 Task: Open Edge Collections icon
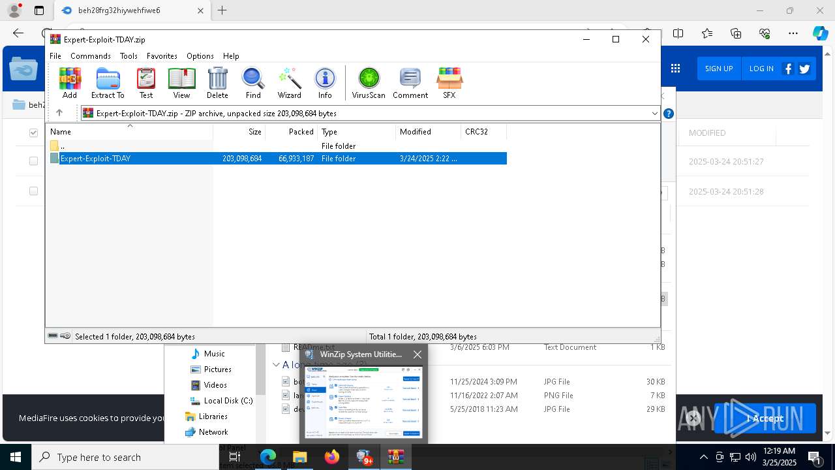coord(736,33)
